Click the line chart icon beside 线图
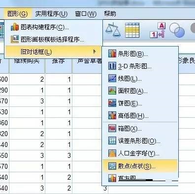The height and width of the screenshot is (194, 195). pos(112,78)
